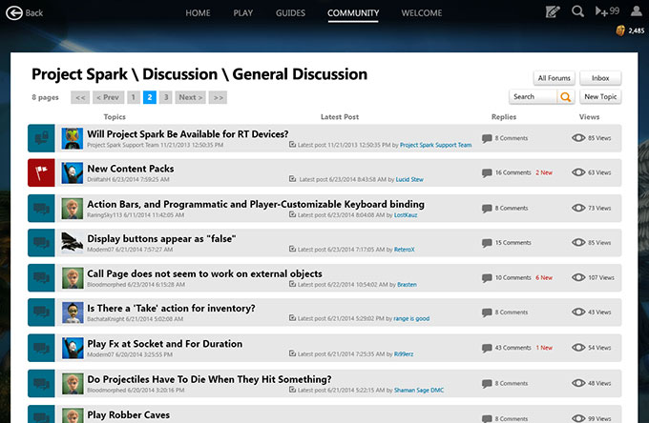Select page 3 in pagination
Image resolution: width=649 pixels, height=423 pixels.
pyautogui.click(x=165, y=97)
